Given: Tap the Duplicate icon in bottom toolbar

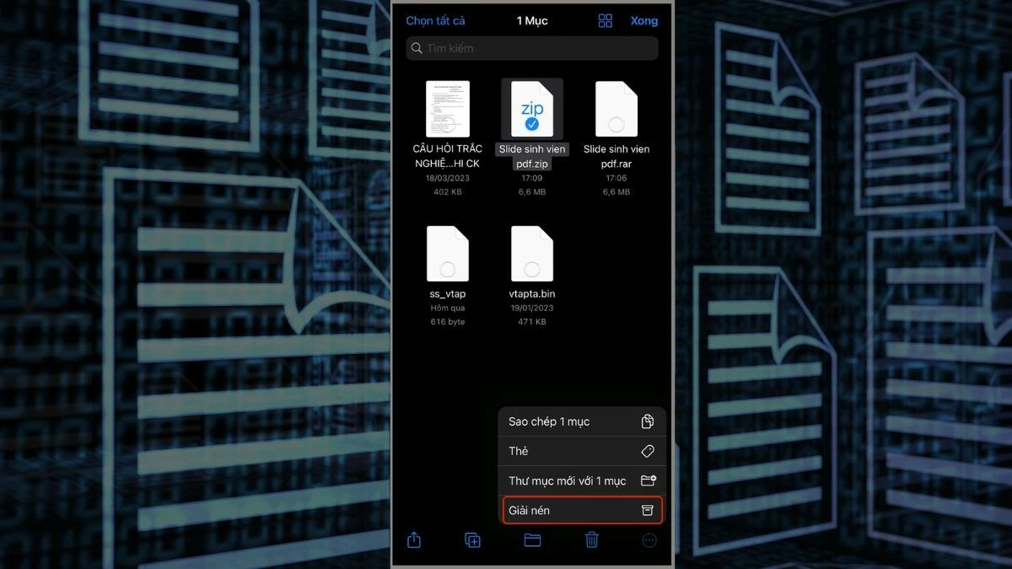Looking at the screenshot, I should (472, 539).
